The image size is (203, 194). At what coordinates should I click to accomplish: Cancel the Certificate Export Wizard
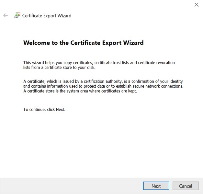click(186, 186)
